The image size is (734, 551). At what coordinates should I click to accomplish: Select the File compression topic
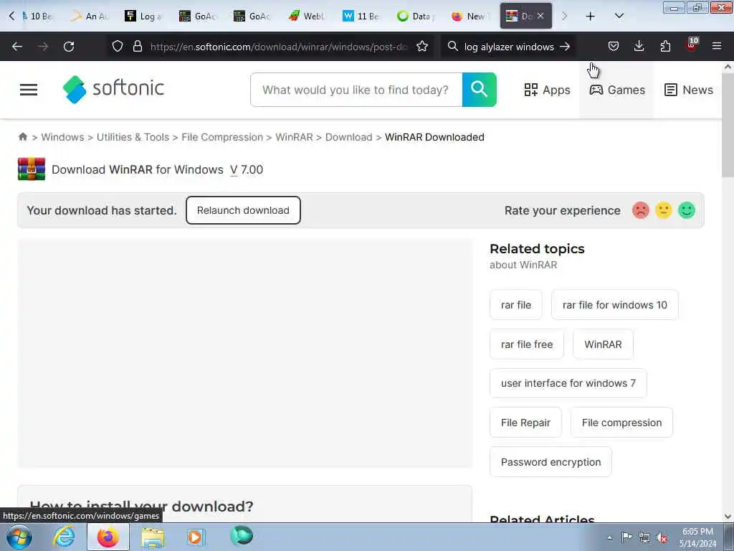coord(621,423)
